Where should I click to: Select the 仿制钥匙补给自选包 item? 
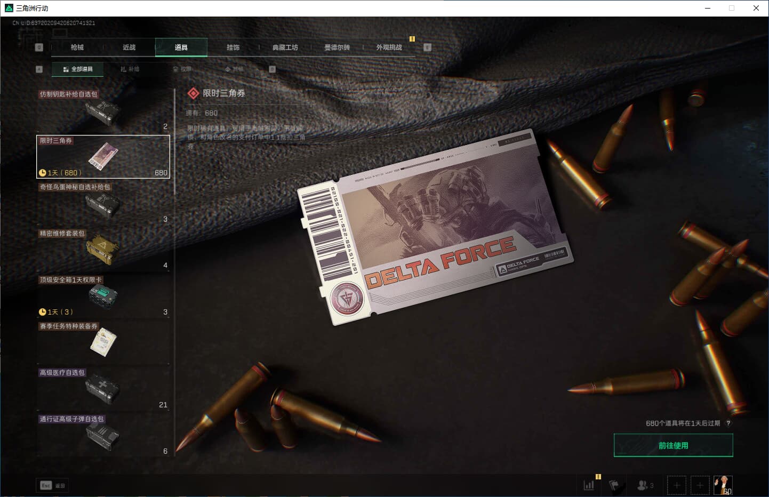103,110
